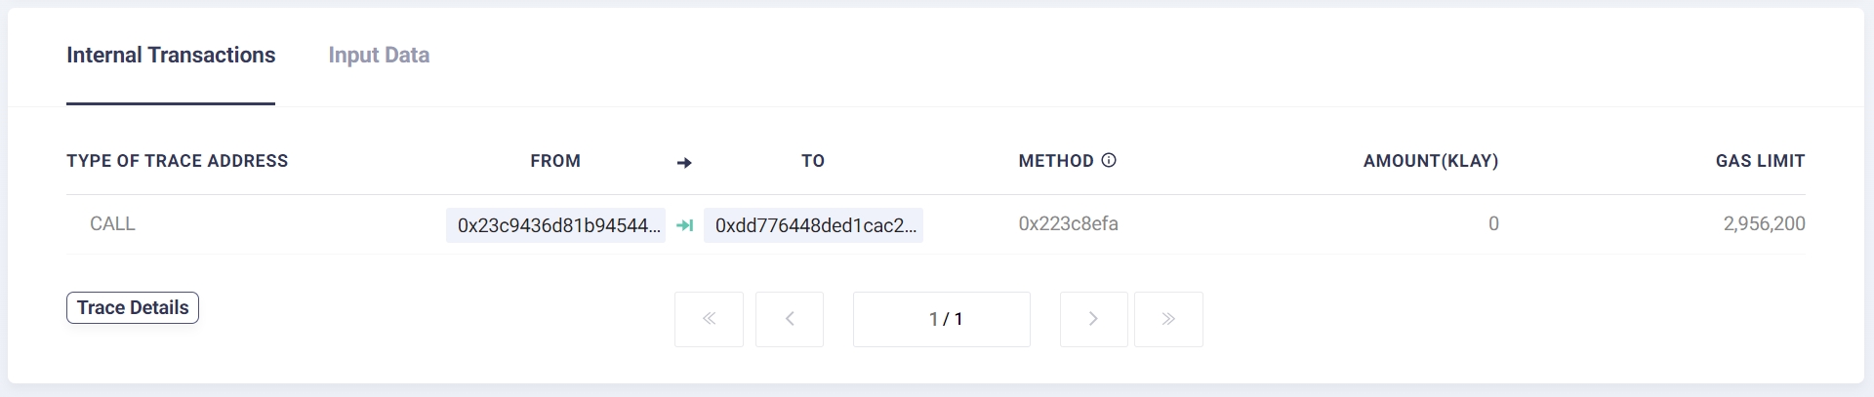Click the TYPE OF TRACE ADDRESS header
1874x397 pixels.
pyautogui.click(x=178, y=161)
